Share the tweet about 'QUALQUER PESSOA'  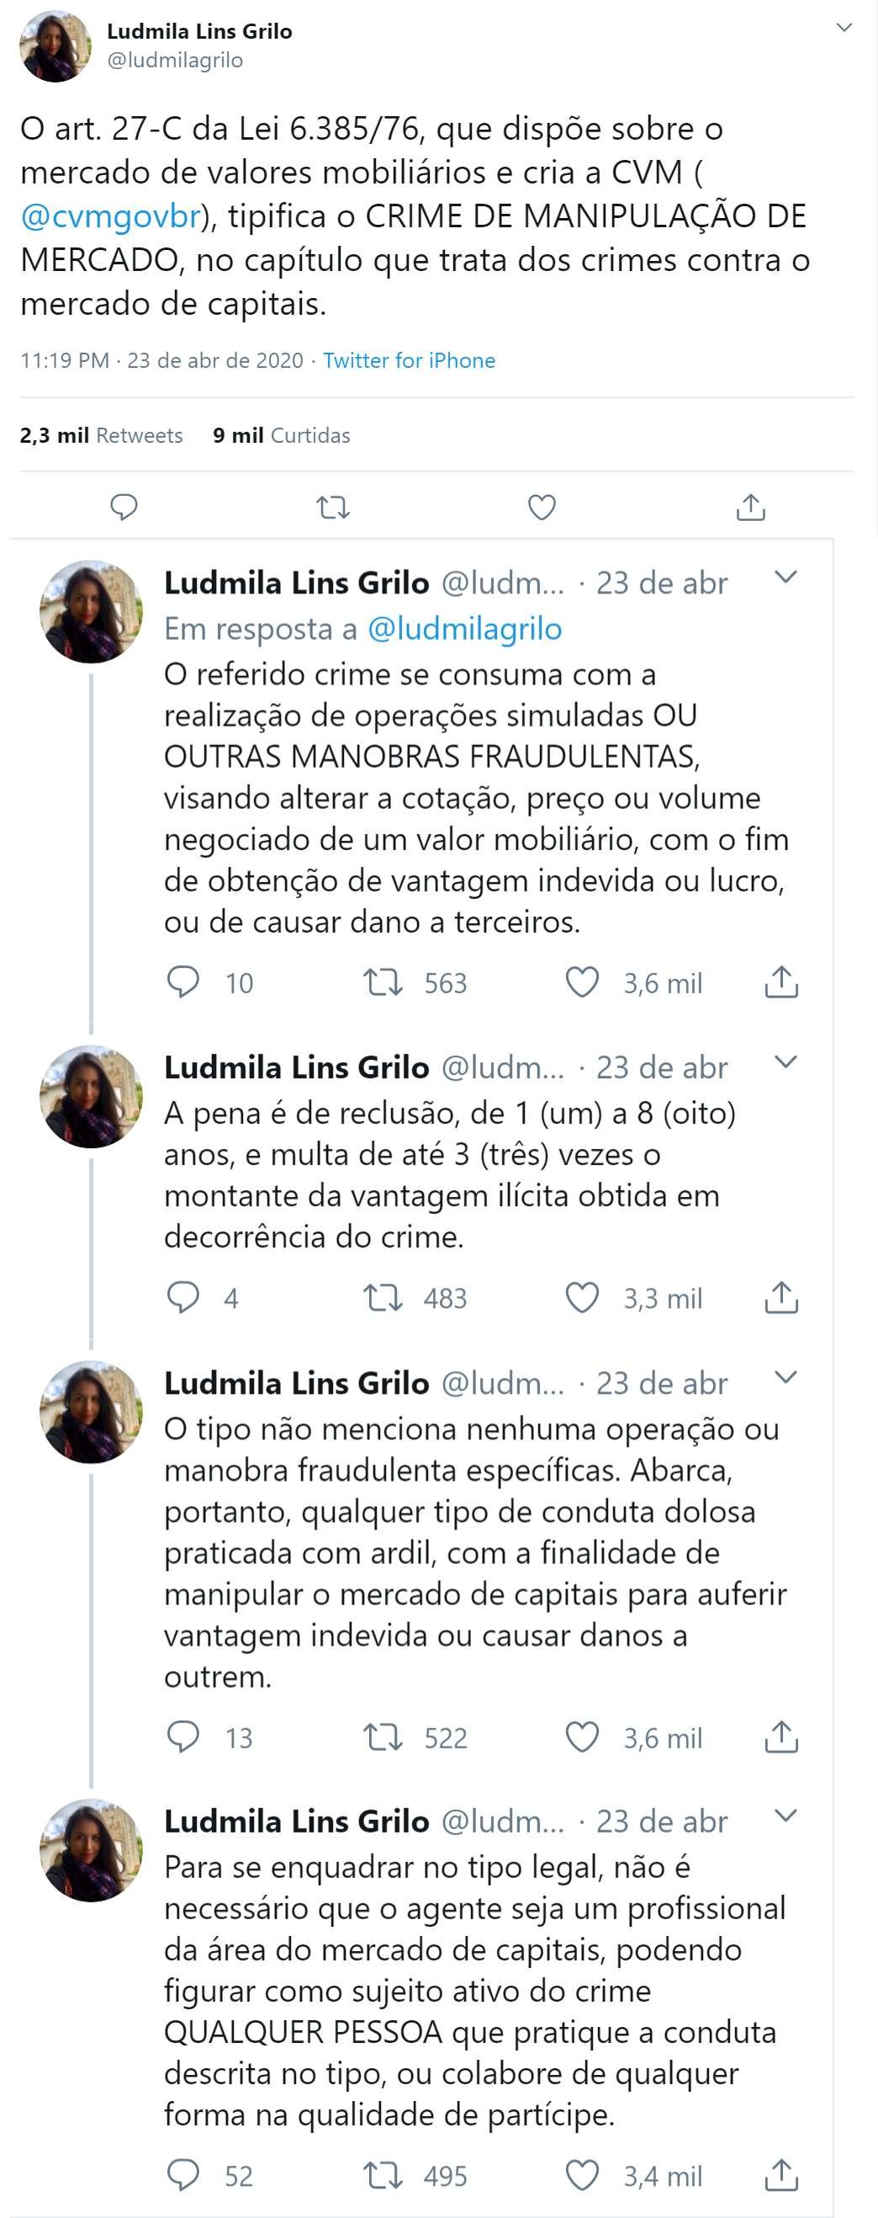[780, 2175]
